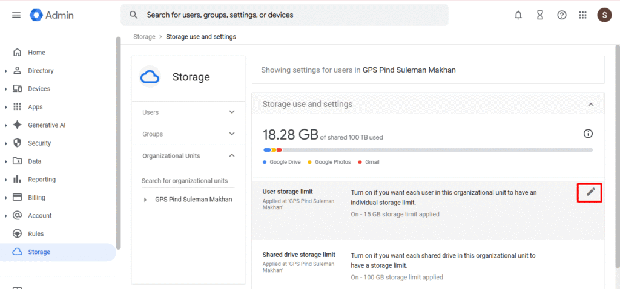Open the notifications bell icon

(x=518, y=15)
